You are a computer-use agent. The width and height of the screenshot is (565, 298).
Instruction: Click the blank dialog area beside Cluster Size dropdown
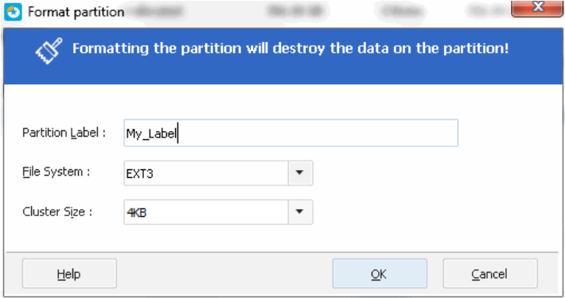coord(432,212)
